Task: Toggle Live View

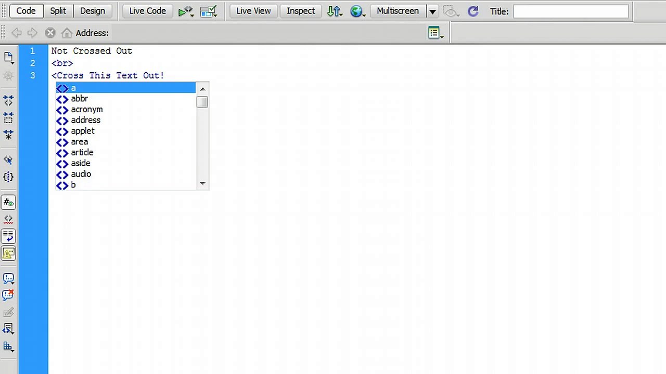Action: pyautogui.click(x=253, y=11)
